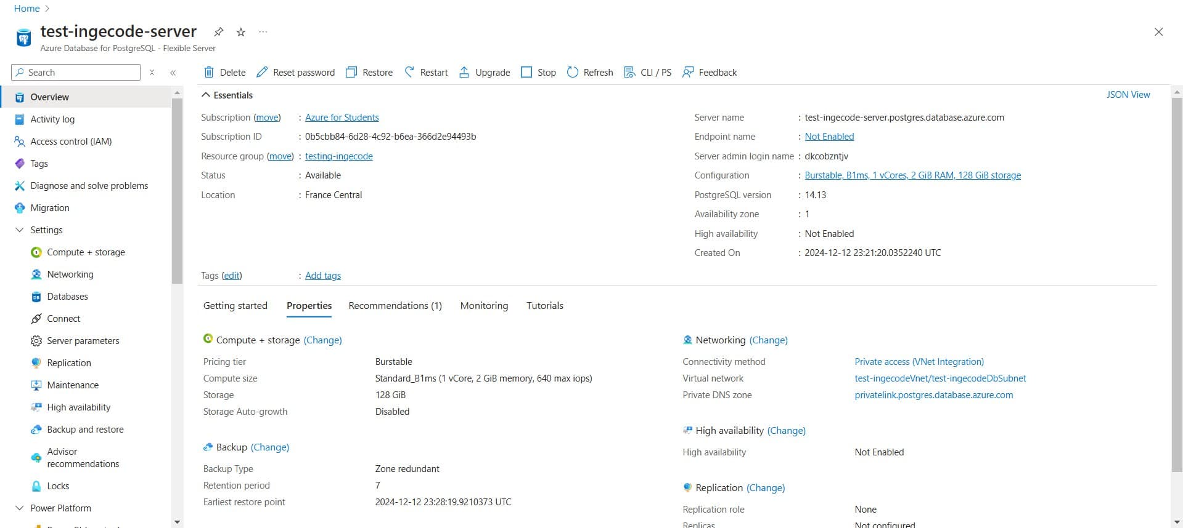Viewport: 1183px width, 528px height.
Task: Click the Restart server icon
Action: coord(409,73)
